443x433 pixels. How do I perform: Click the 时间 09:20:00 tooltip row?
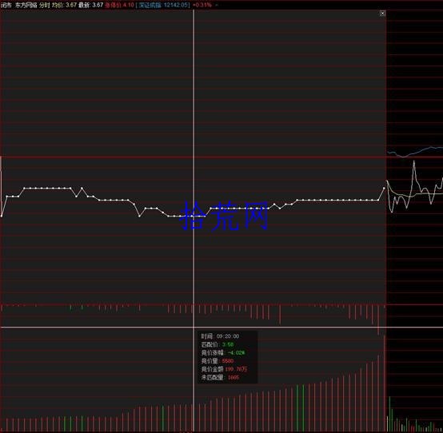tap(220, 336)
